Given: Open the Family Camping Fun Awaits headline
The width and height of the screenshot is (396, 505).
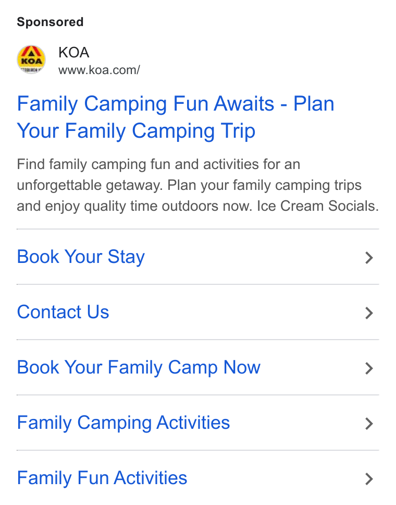Looking at the screenshot, I should coord(176,117).
